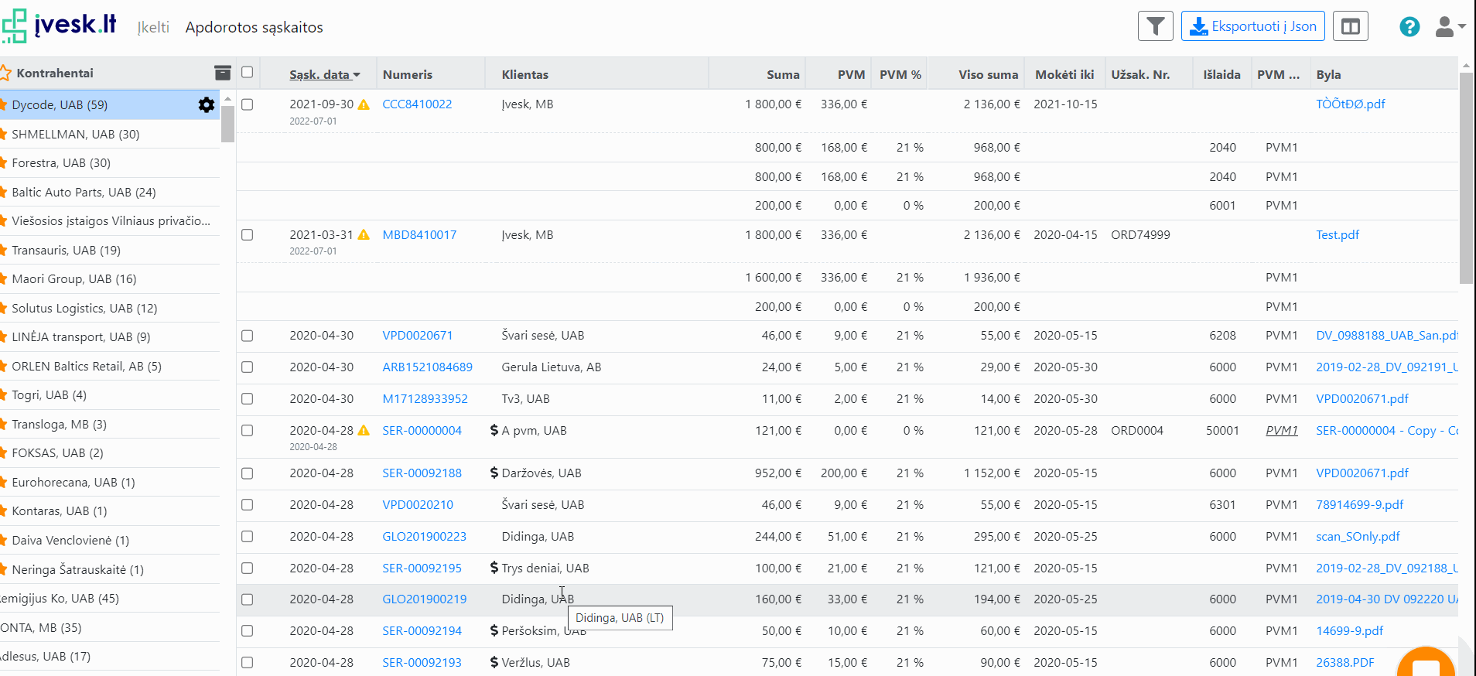Open the filter funnel button

[x=1155, y=26]
